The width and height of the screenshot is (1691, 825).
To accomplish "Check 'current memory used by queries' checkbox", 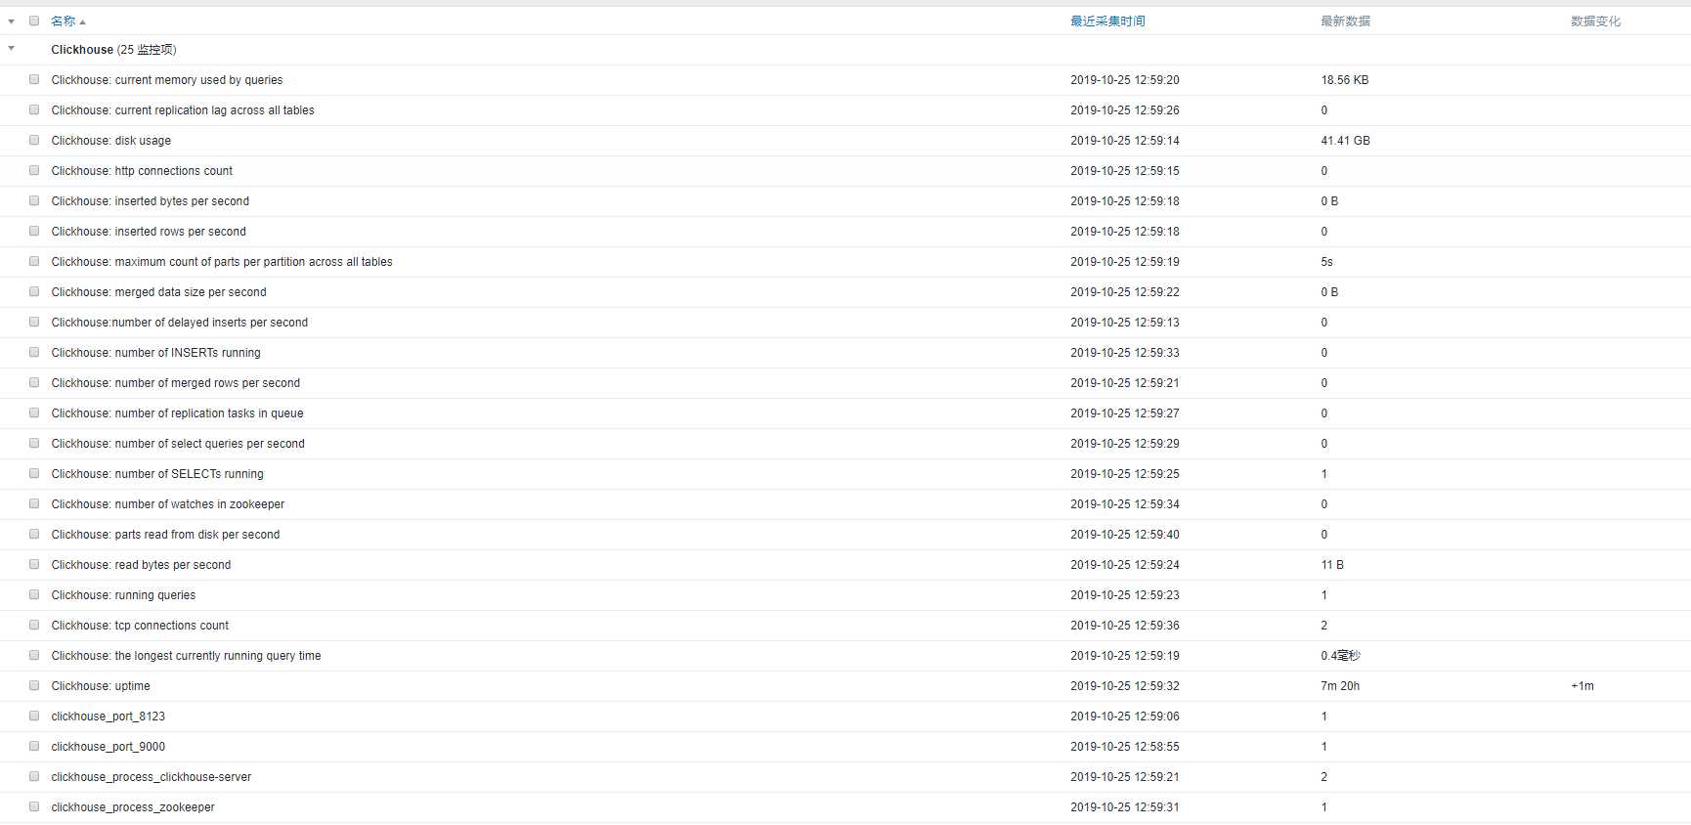I will [34, 79].
